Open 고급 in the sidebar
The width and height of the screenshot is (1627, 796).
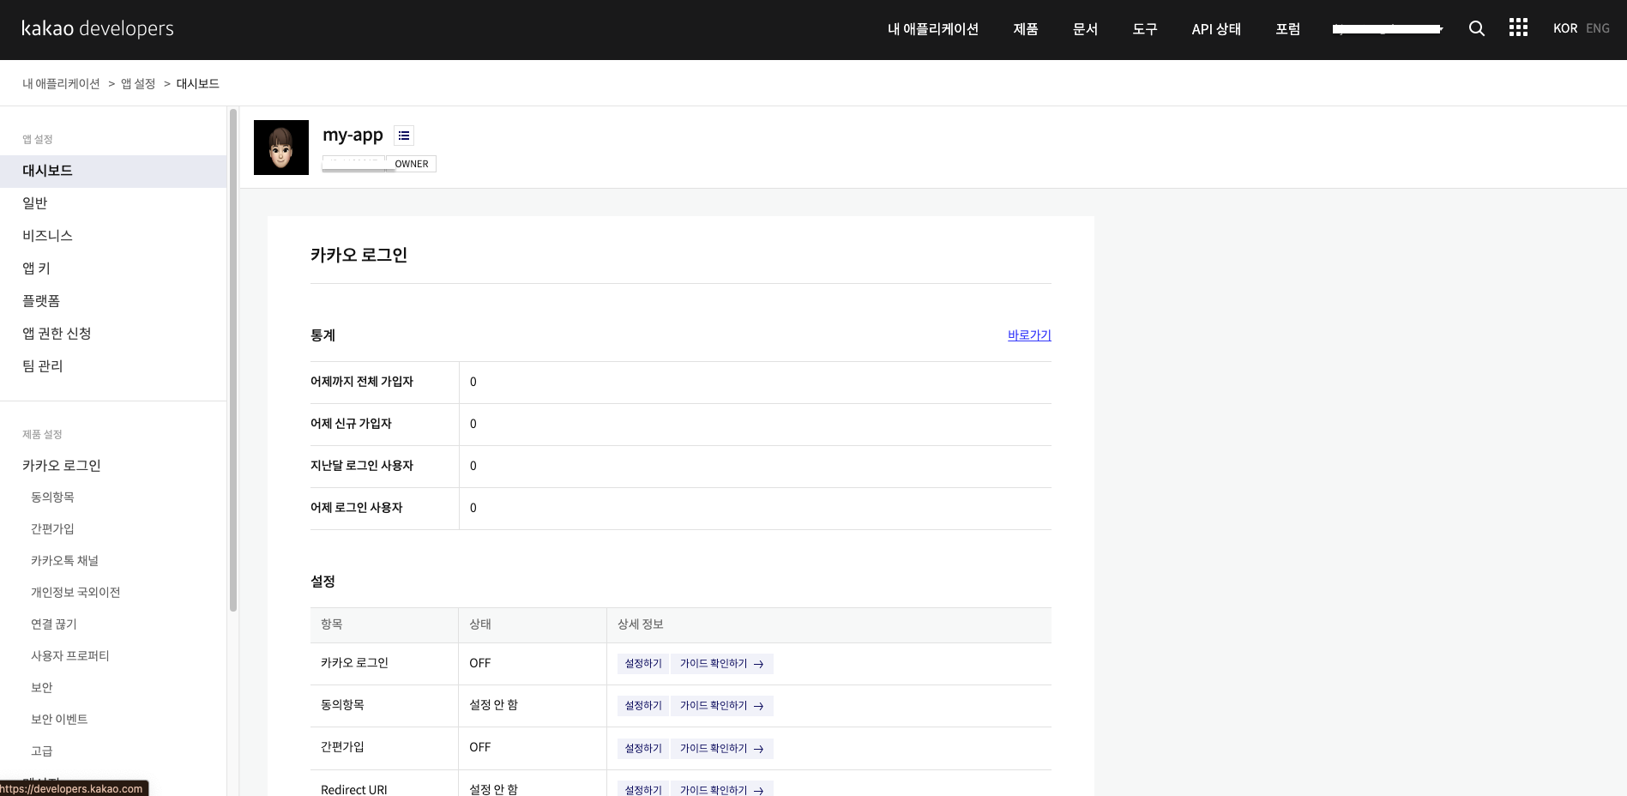point(42,751)
